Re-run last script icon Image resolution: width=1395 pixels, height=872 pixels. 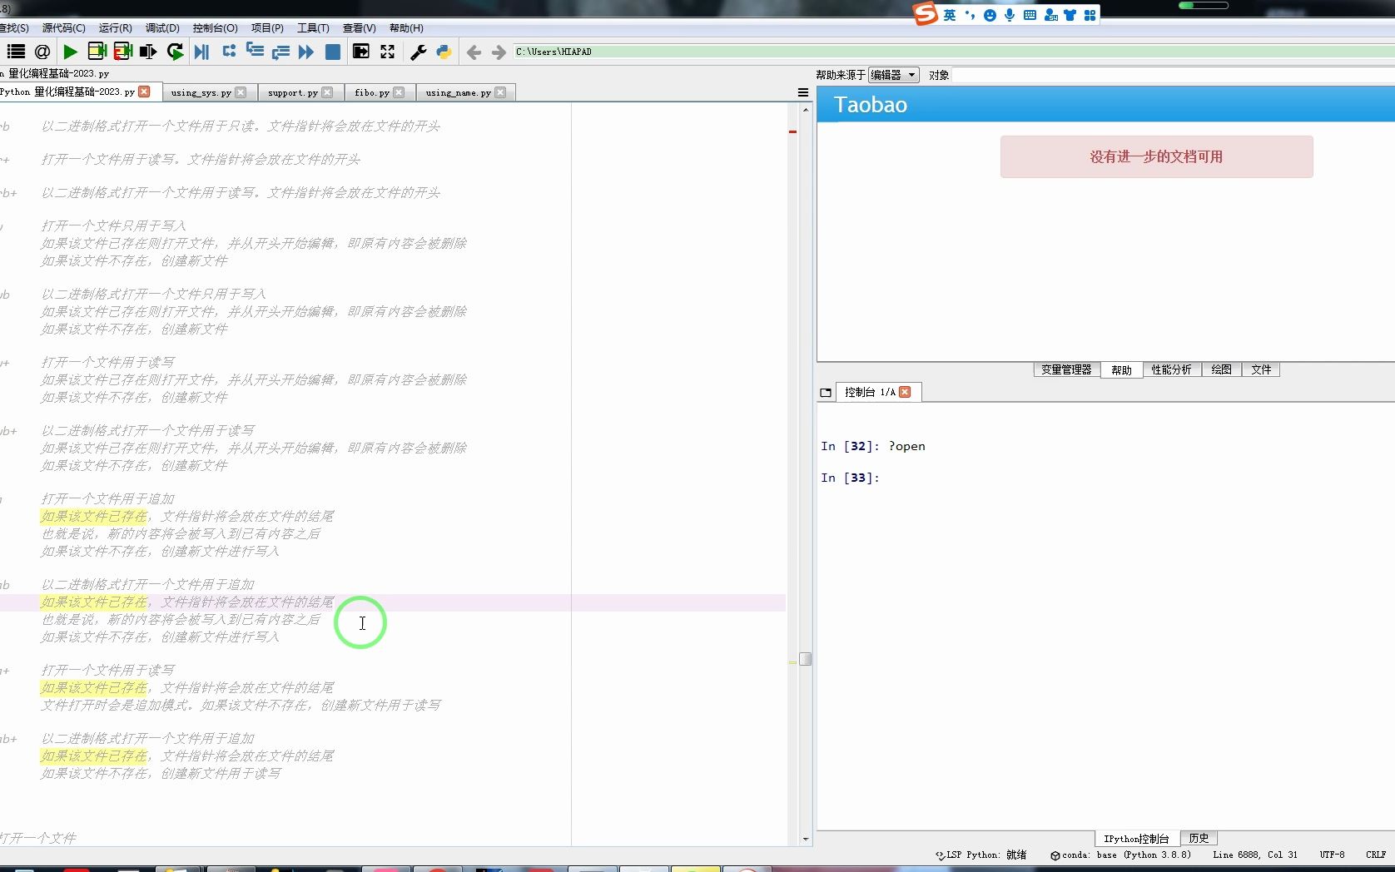pyautogui.click(x=175, y=52)
